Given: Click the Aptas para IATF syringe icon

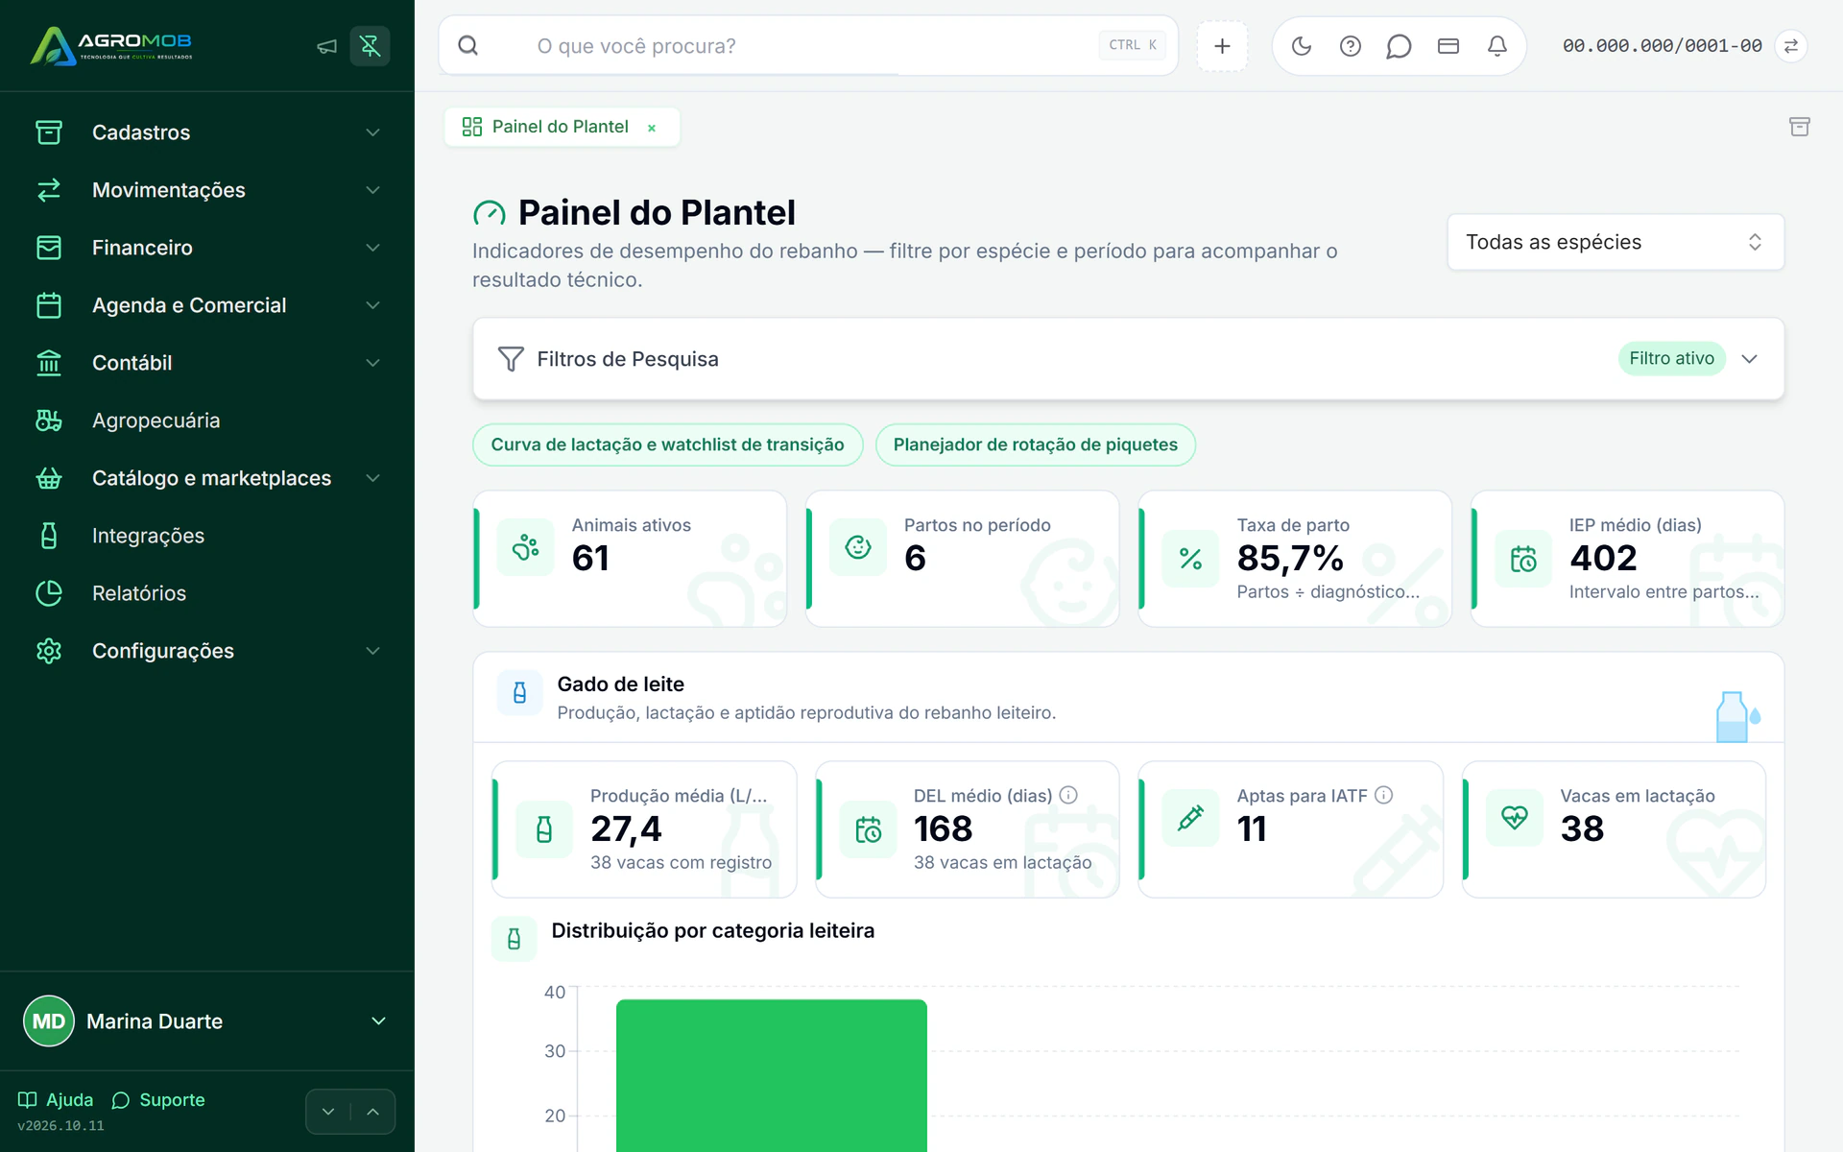Looking at the screenshot, I should pos(1190,818).
